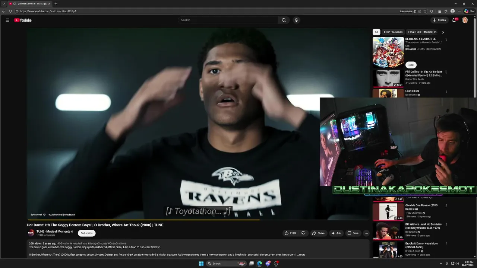The width and height of the screenshot is (477, 268).
Task: Open Discord from the taskbar
Action: [268, 264]
